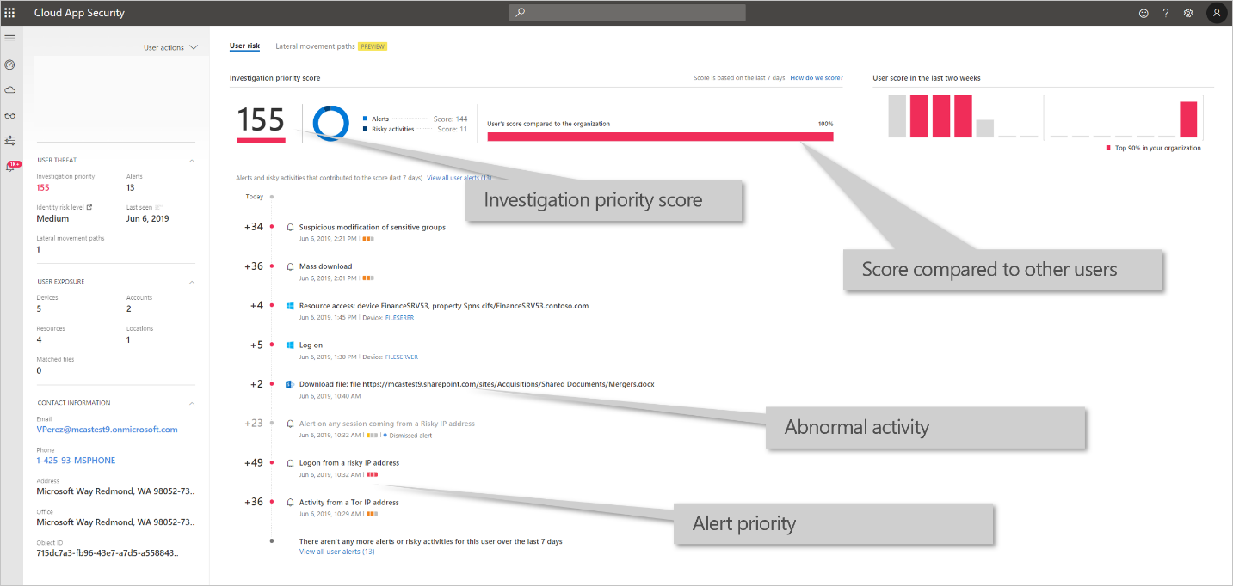Open the settings gear icon

(x=1188, y=13)
